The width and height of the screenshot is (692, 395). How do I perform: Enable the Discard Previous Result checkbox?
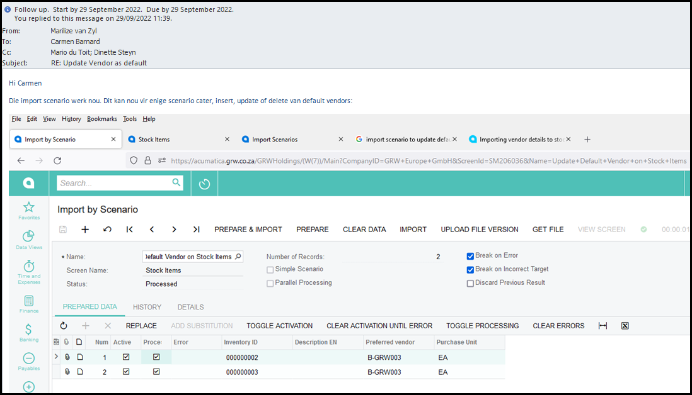point(470,284)
